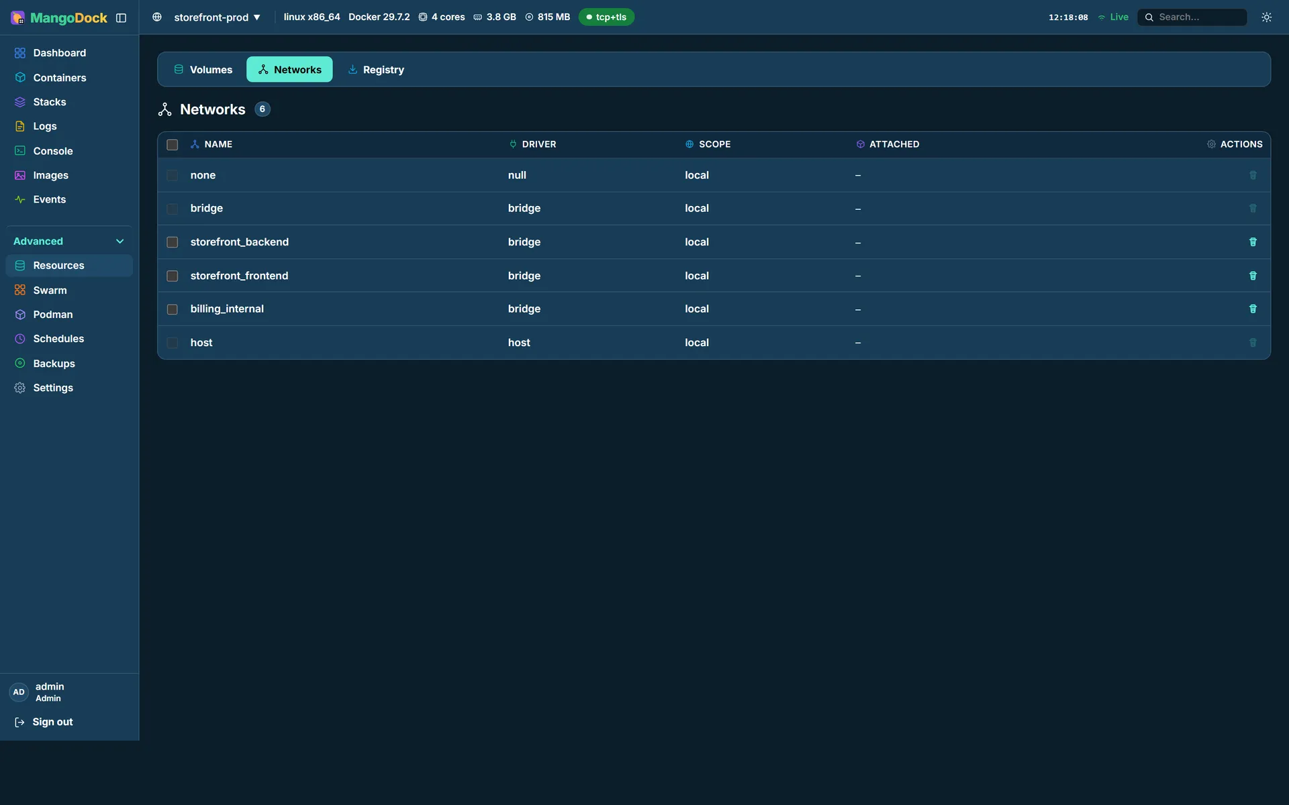This screenshot has width=1289, height=805.
Task: Open Resources in the sidebar
Action: (69, 266)
